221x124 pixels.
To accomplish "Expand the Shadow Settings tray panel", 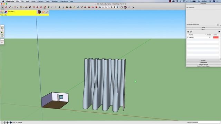I will (x=203, y=64).
